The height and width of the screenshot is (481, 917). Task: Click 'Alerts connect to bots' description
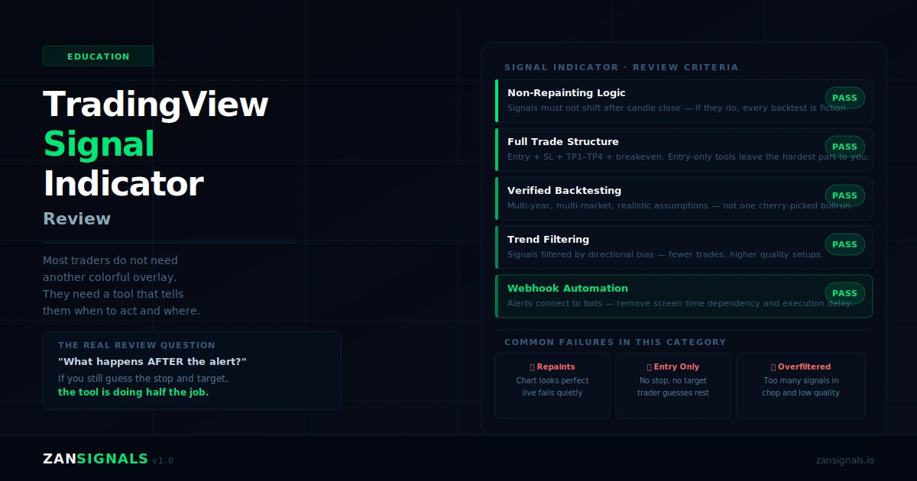tap(680, 303)
